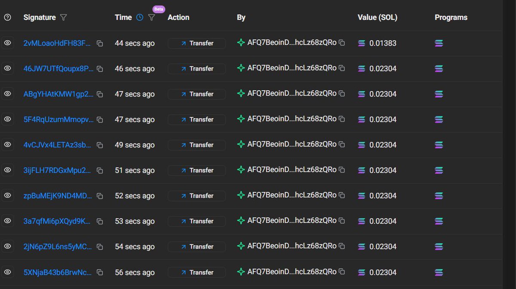Click the Solana program icon in 49 secs row
Image resolution: width=516 pixels, height=289 pixels.
point(439,144)
